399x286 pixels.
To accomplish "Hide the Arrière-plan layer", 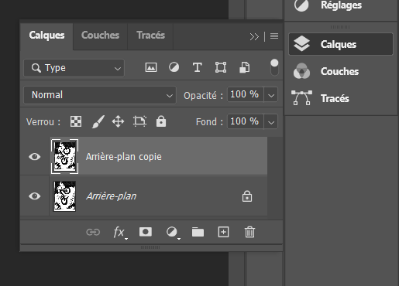I will tap(35, 196).
